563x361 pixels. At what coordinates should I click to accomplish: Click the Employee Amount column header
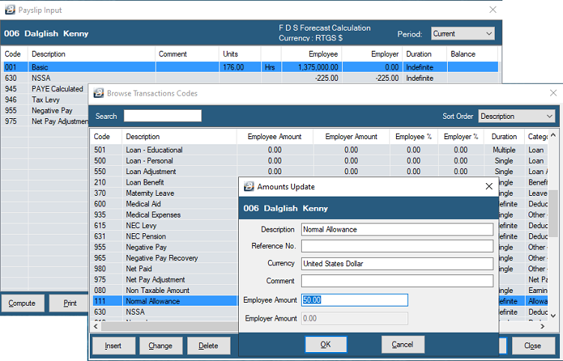point(275,136)
